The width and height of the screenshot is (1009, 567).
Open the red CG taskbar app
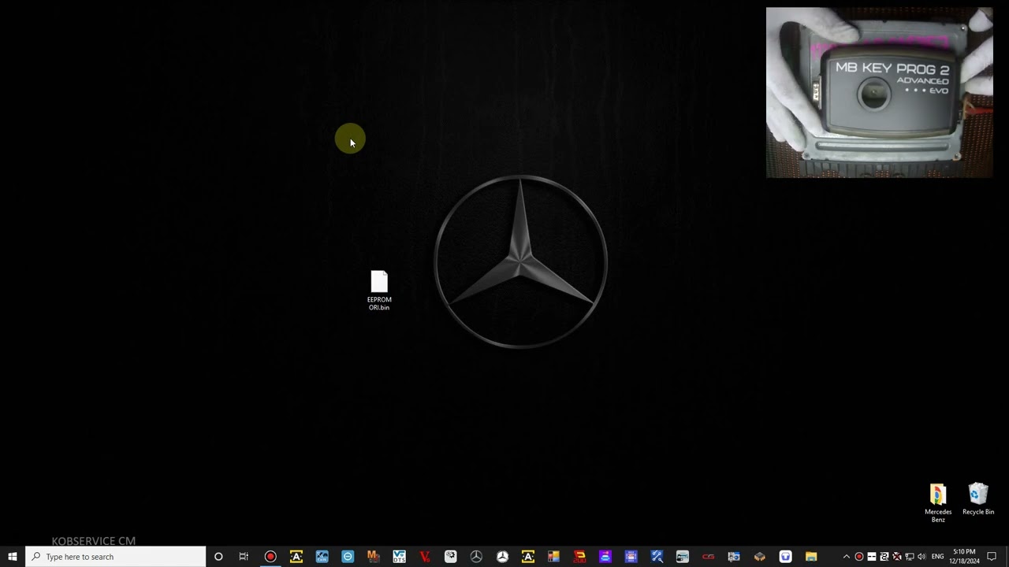pos(708,557)
